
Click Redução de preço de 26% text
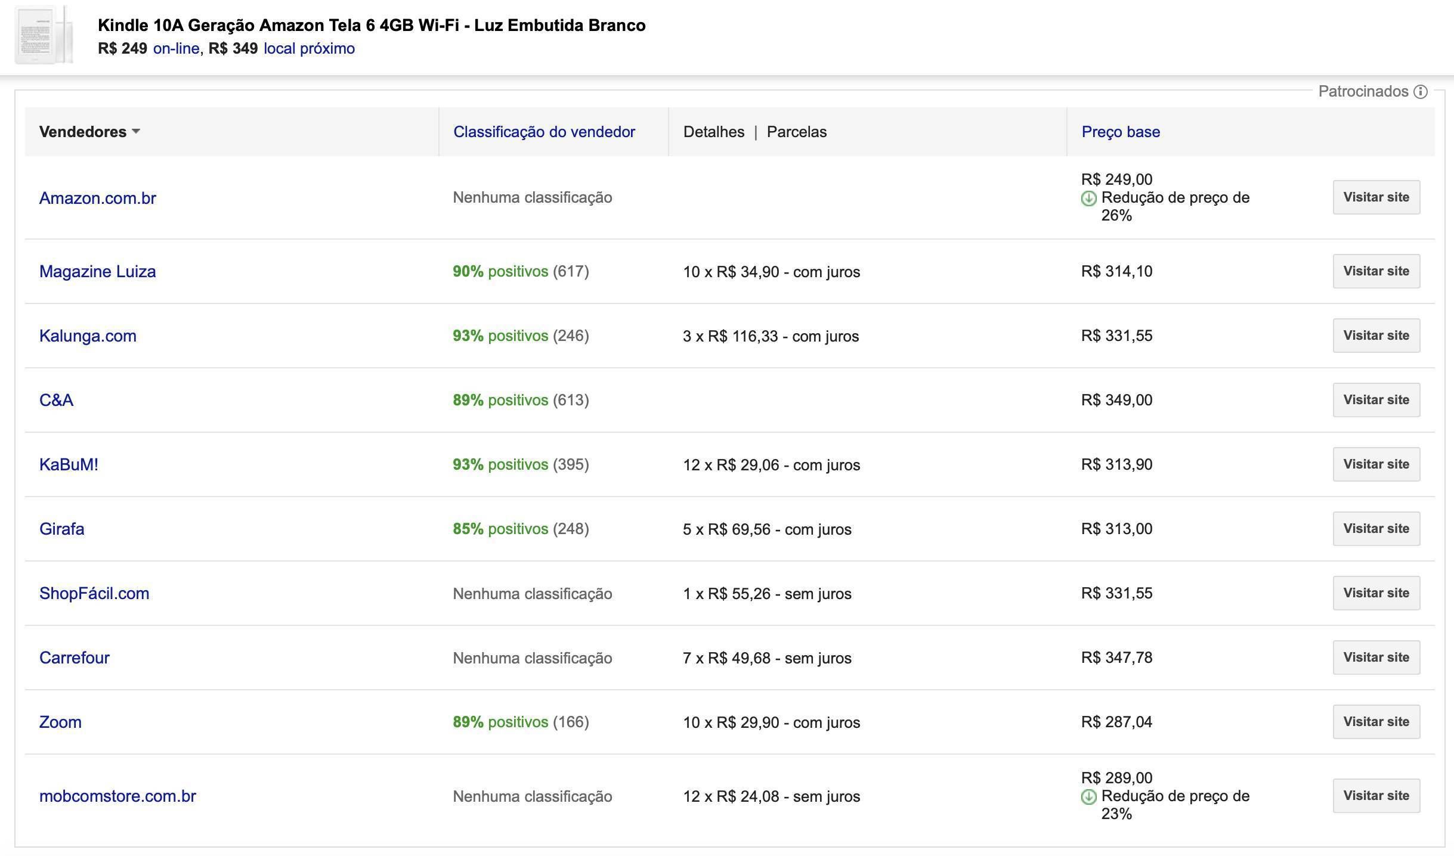click(x=1175, y=206)
